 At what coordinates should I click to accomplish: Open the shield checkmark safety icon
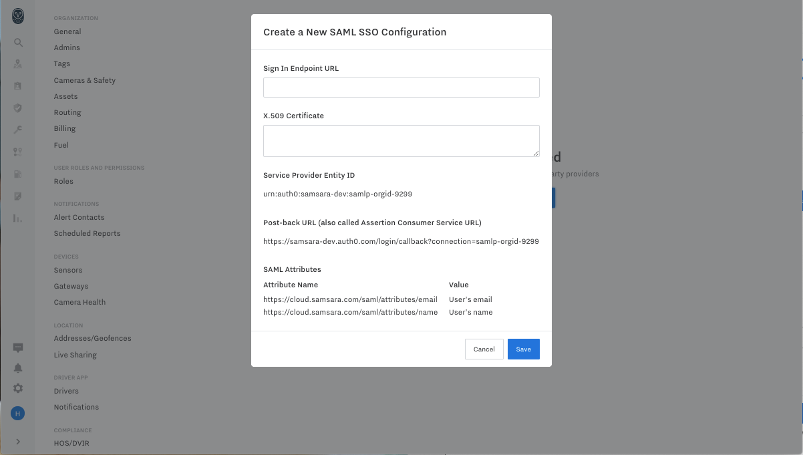point(18,108)
